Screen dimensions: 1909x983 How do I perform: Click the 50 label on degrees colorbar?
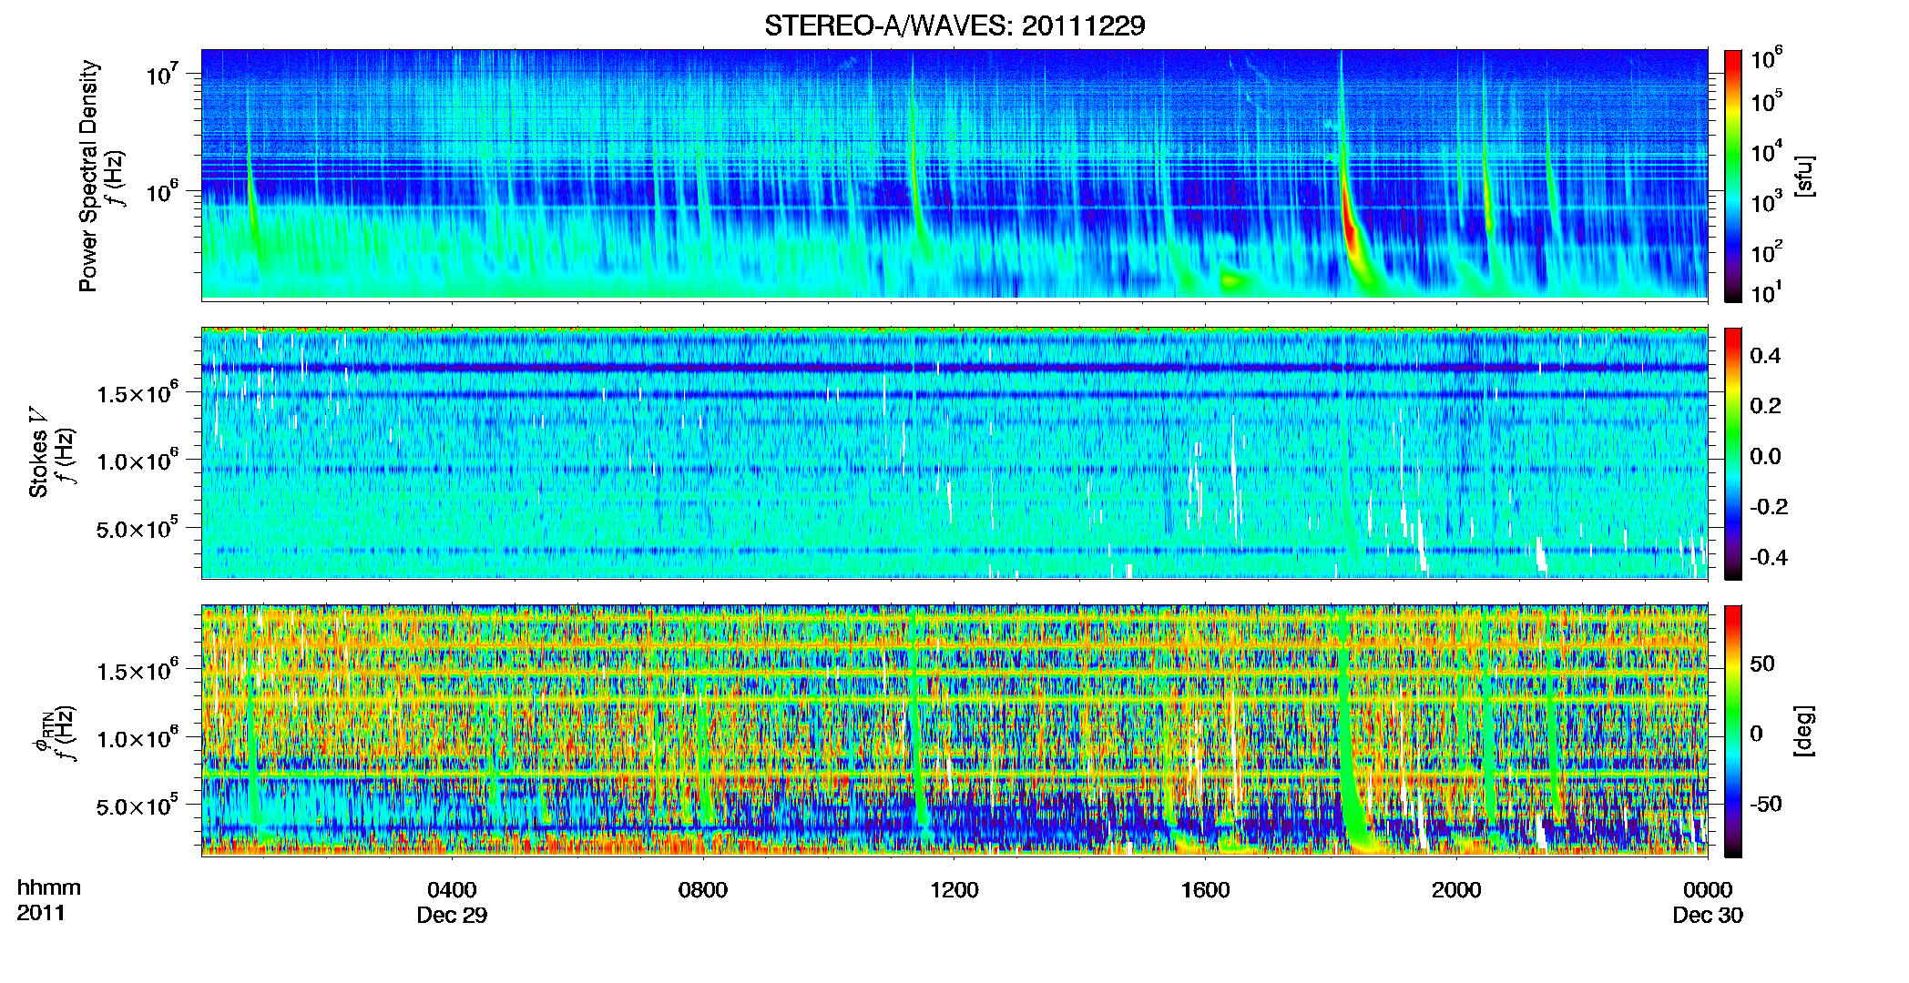1762,664
